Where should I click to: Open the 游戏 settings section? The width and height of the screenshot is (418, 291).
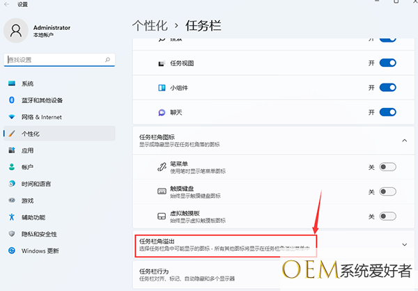coord(28,200)
